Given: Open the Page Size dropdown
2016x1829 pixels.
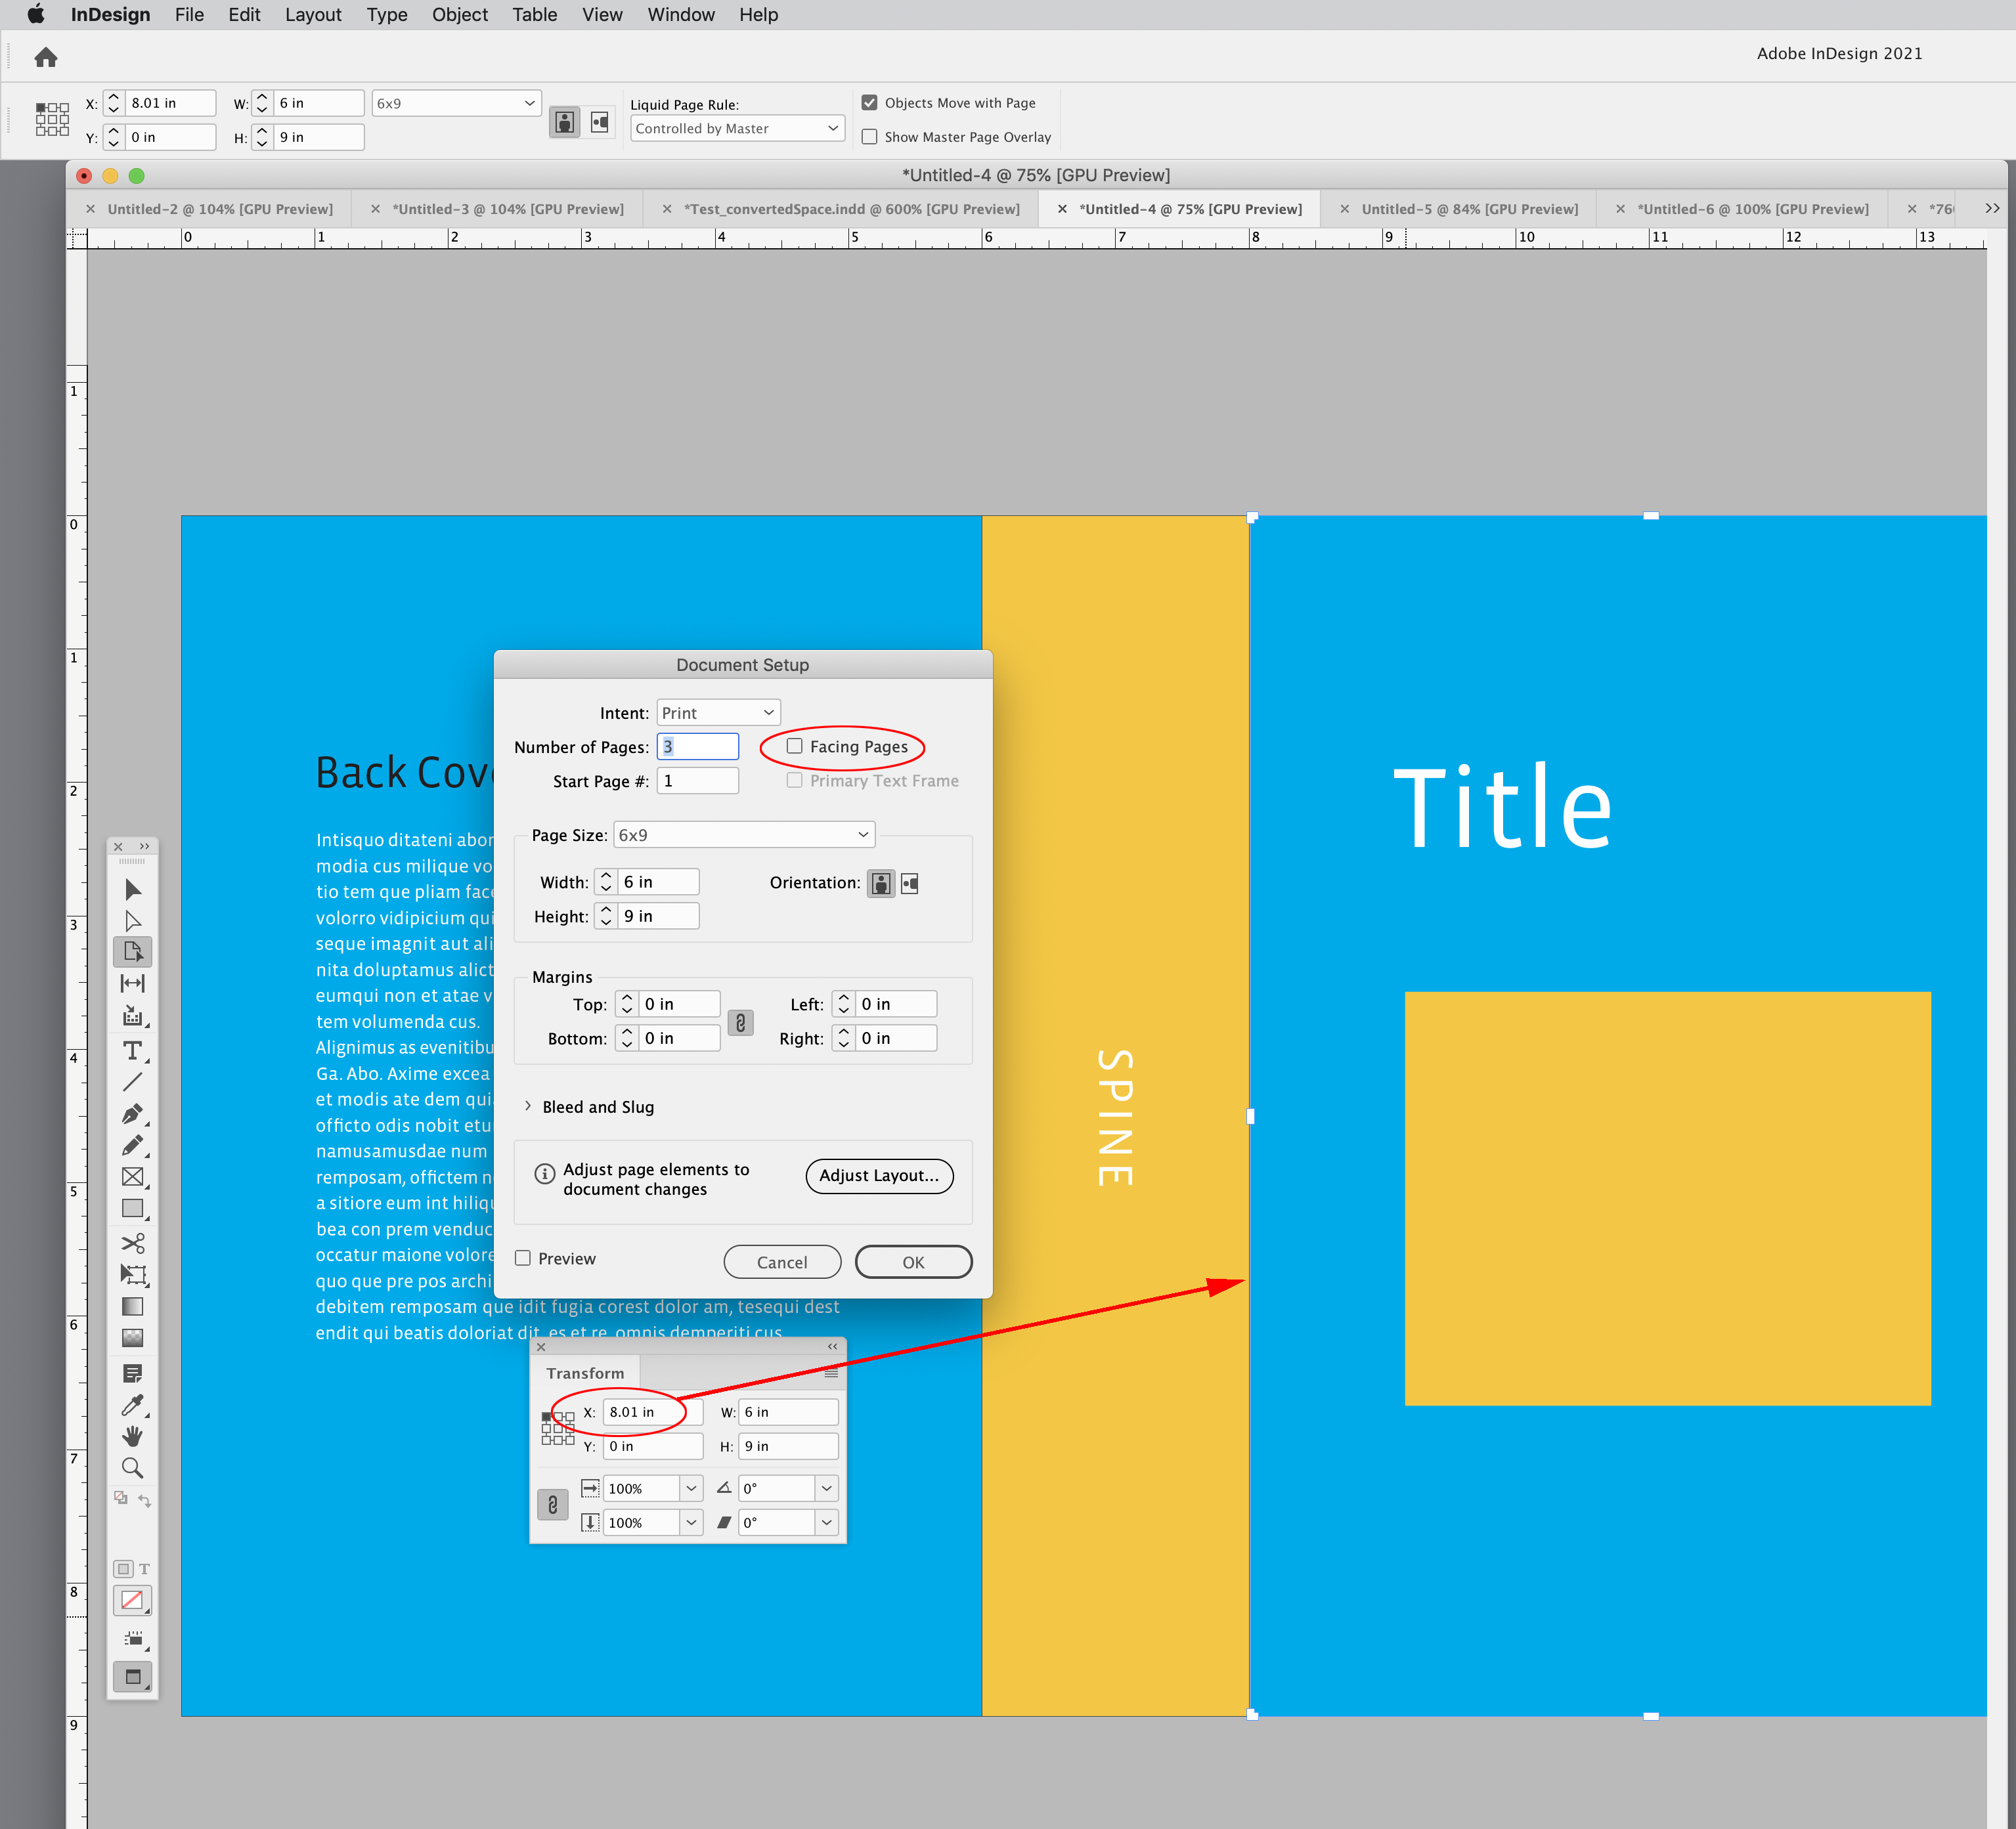Looking at the screenshot, I should coord(743,834).
